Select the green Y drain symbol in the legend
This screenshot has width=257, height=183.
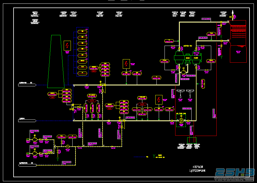coord(154,156)
